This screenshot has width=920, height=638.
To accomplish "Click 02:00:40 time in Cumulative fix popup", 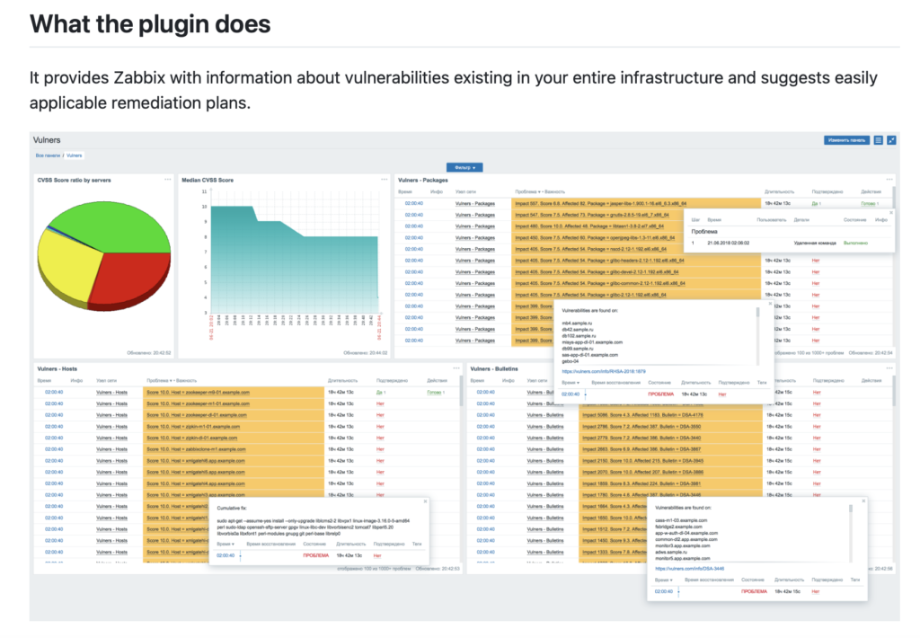I will [x=226, y=556].
